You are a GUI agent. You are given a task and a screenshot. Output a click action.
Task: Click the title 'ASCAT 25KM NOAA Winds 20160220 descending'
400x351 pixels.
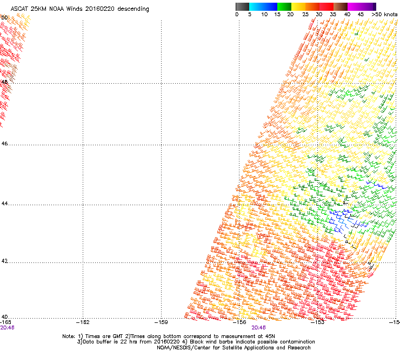(x=79, y=9)
